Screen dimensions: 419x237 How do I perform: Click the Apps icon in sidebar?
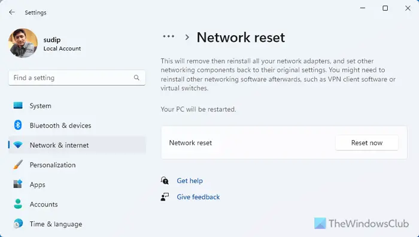(18, 184)
